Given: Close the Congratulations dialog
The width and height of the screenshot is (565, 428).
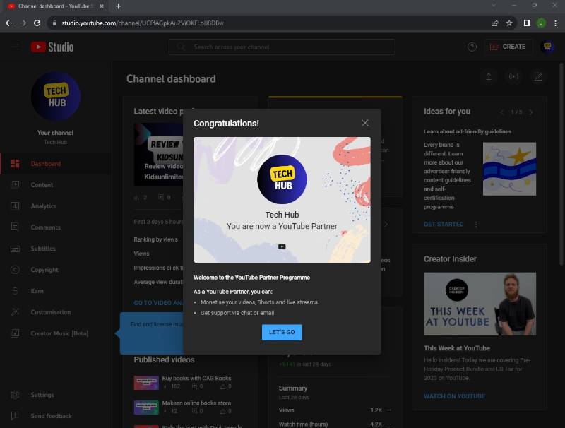Looking at the screenshot, I should click(x=364, y=123).
